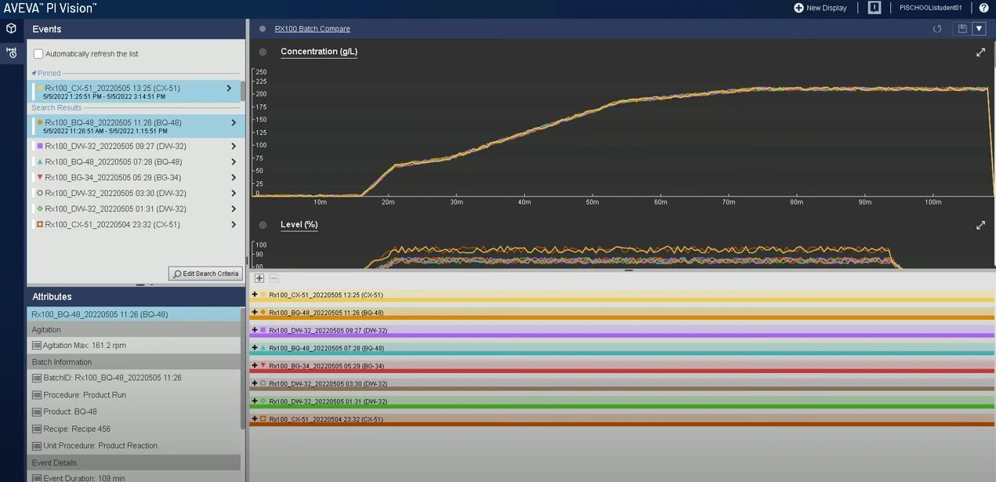996x482 pixels.
Task: Open the Events pane icon in the sidebar
Action: tap(11, 53)
